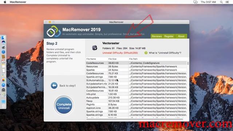Viewport: 233px width, 131px height.
Task: Sort by File Size column header
Action: (x=118, y=59)
